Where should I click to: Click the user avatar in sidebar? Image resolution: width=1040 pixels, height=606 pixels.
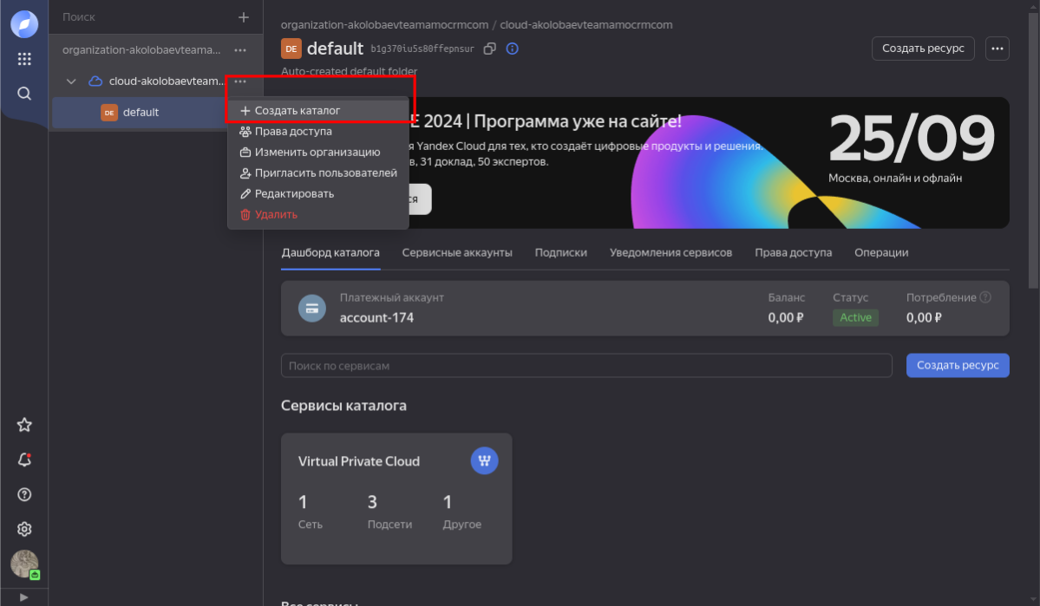click(24, 564)
